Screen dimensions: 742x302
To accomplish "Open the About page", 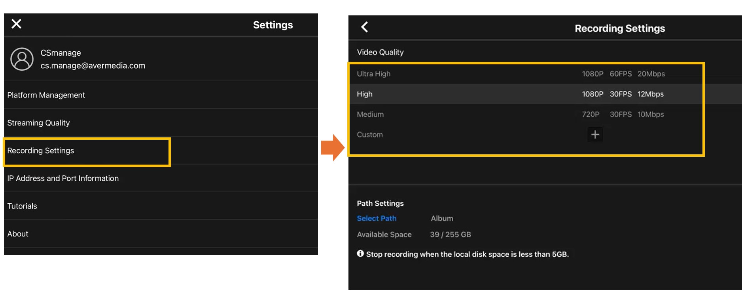I will click(x=18, y=234).
